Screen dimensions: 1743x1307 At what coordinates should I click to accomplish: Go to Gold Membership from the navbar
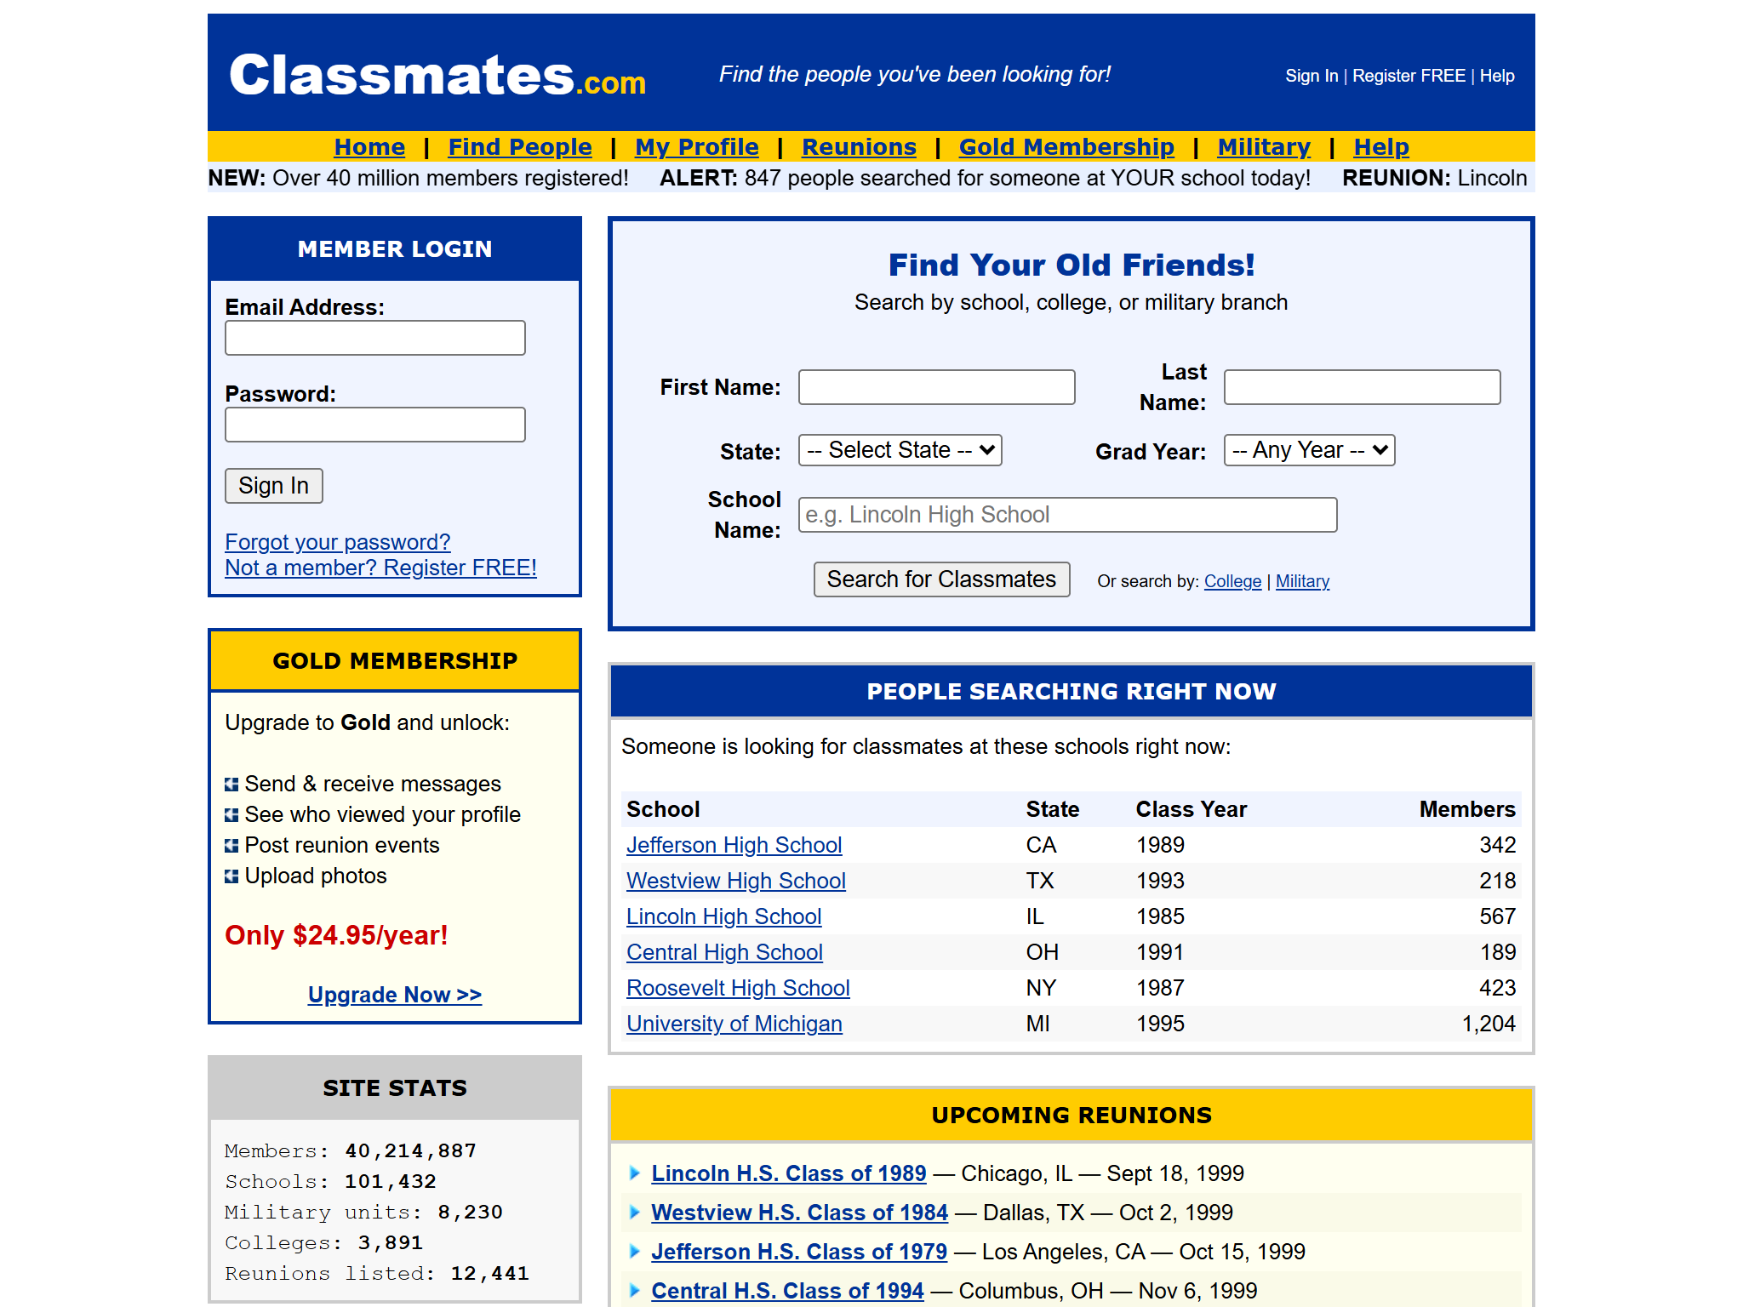pyautogui.click(x=1066, y=146)
